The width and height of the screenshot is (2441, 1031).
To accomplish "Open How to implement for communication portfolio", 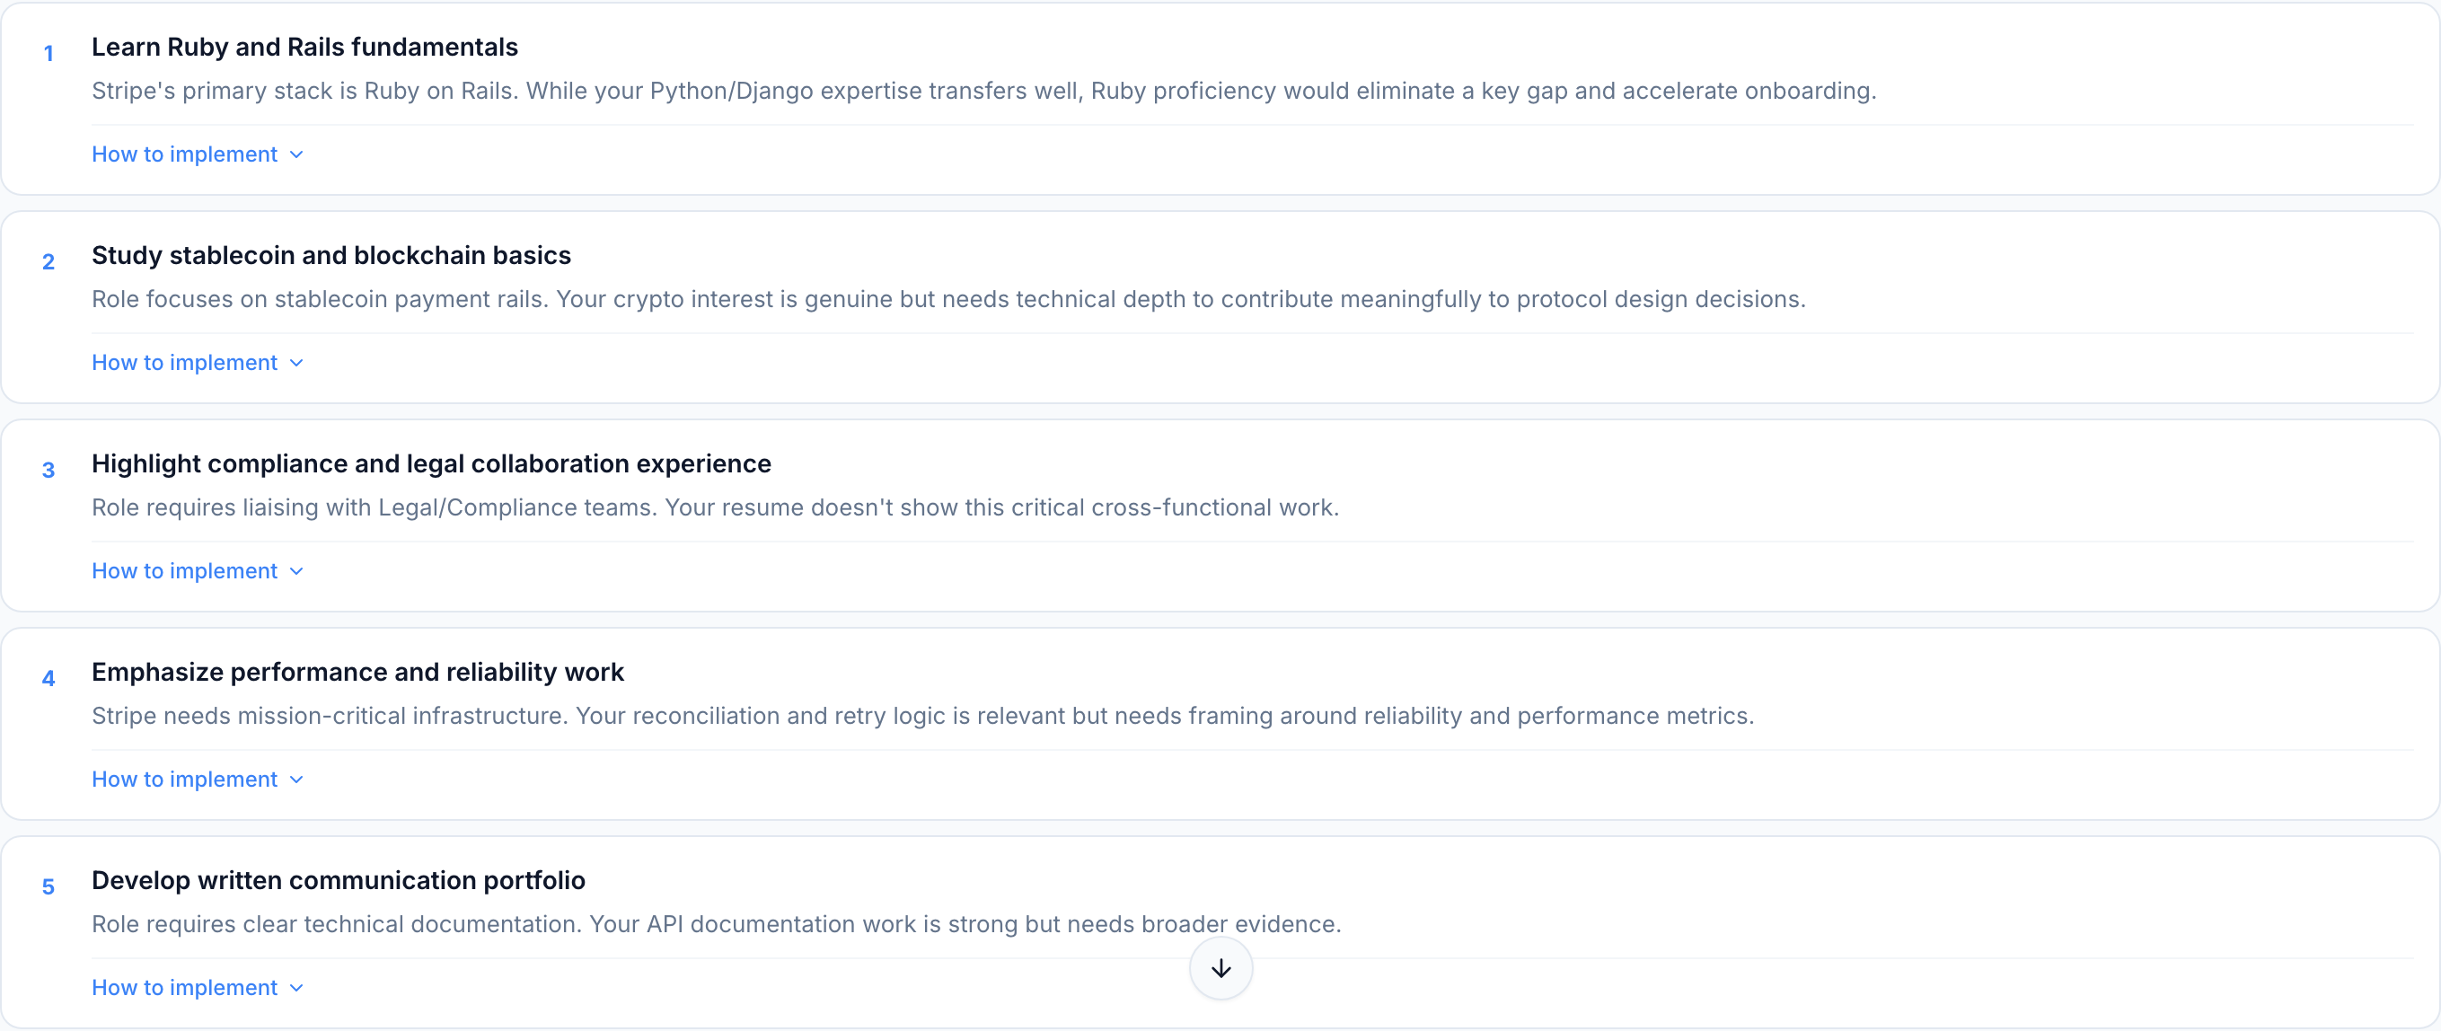I will (185, 989).
